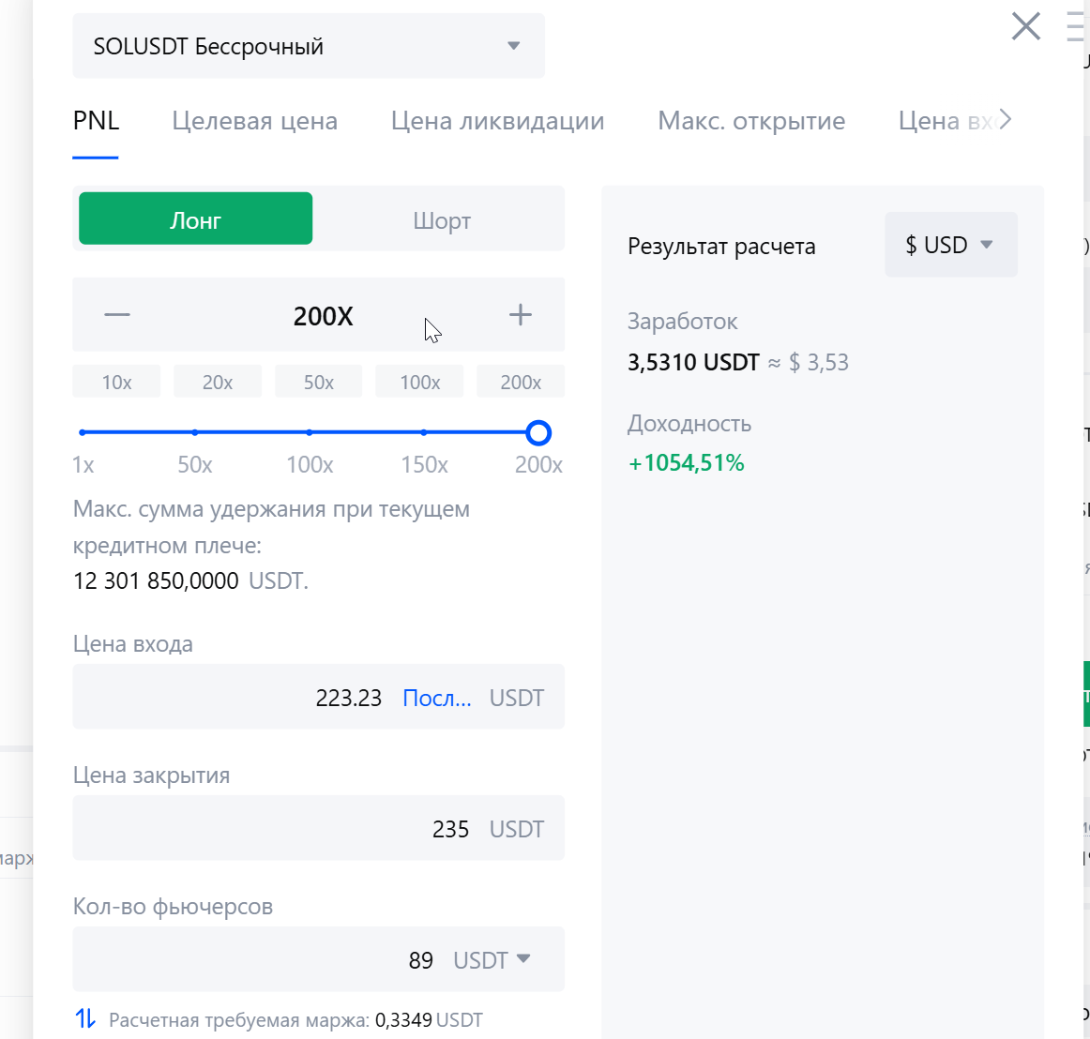The height and width of the screenshot is (1039, 1090).
Task: Select the Лонг position toggle
Action: coord(195,219)
